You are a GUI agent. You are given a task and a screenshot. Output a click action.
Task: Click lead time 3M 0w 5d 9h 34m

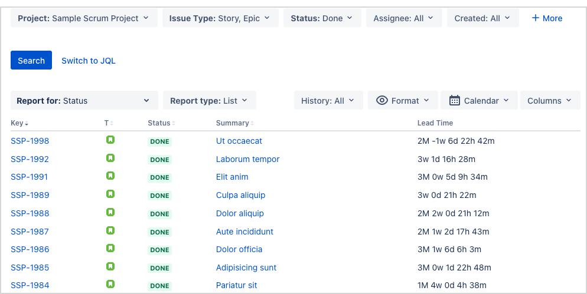coord(452,177)
